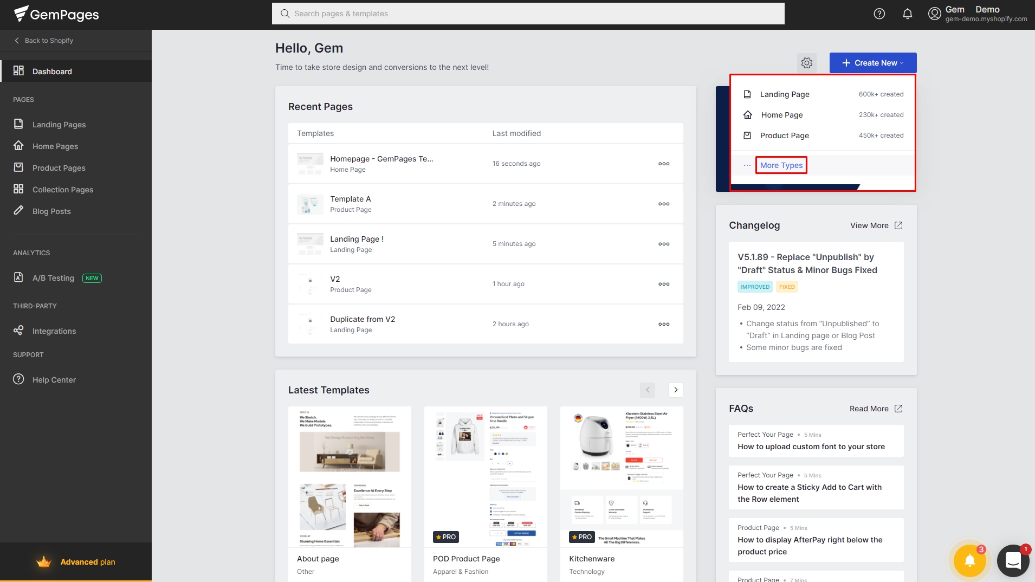Click the orange floating bell notification widget

click(970, 561)
